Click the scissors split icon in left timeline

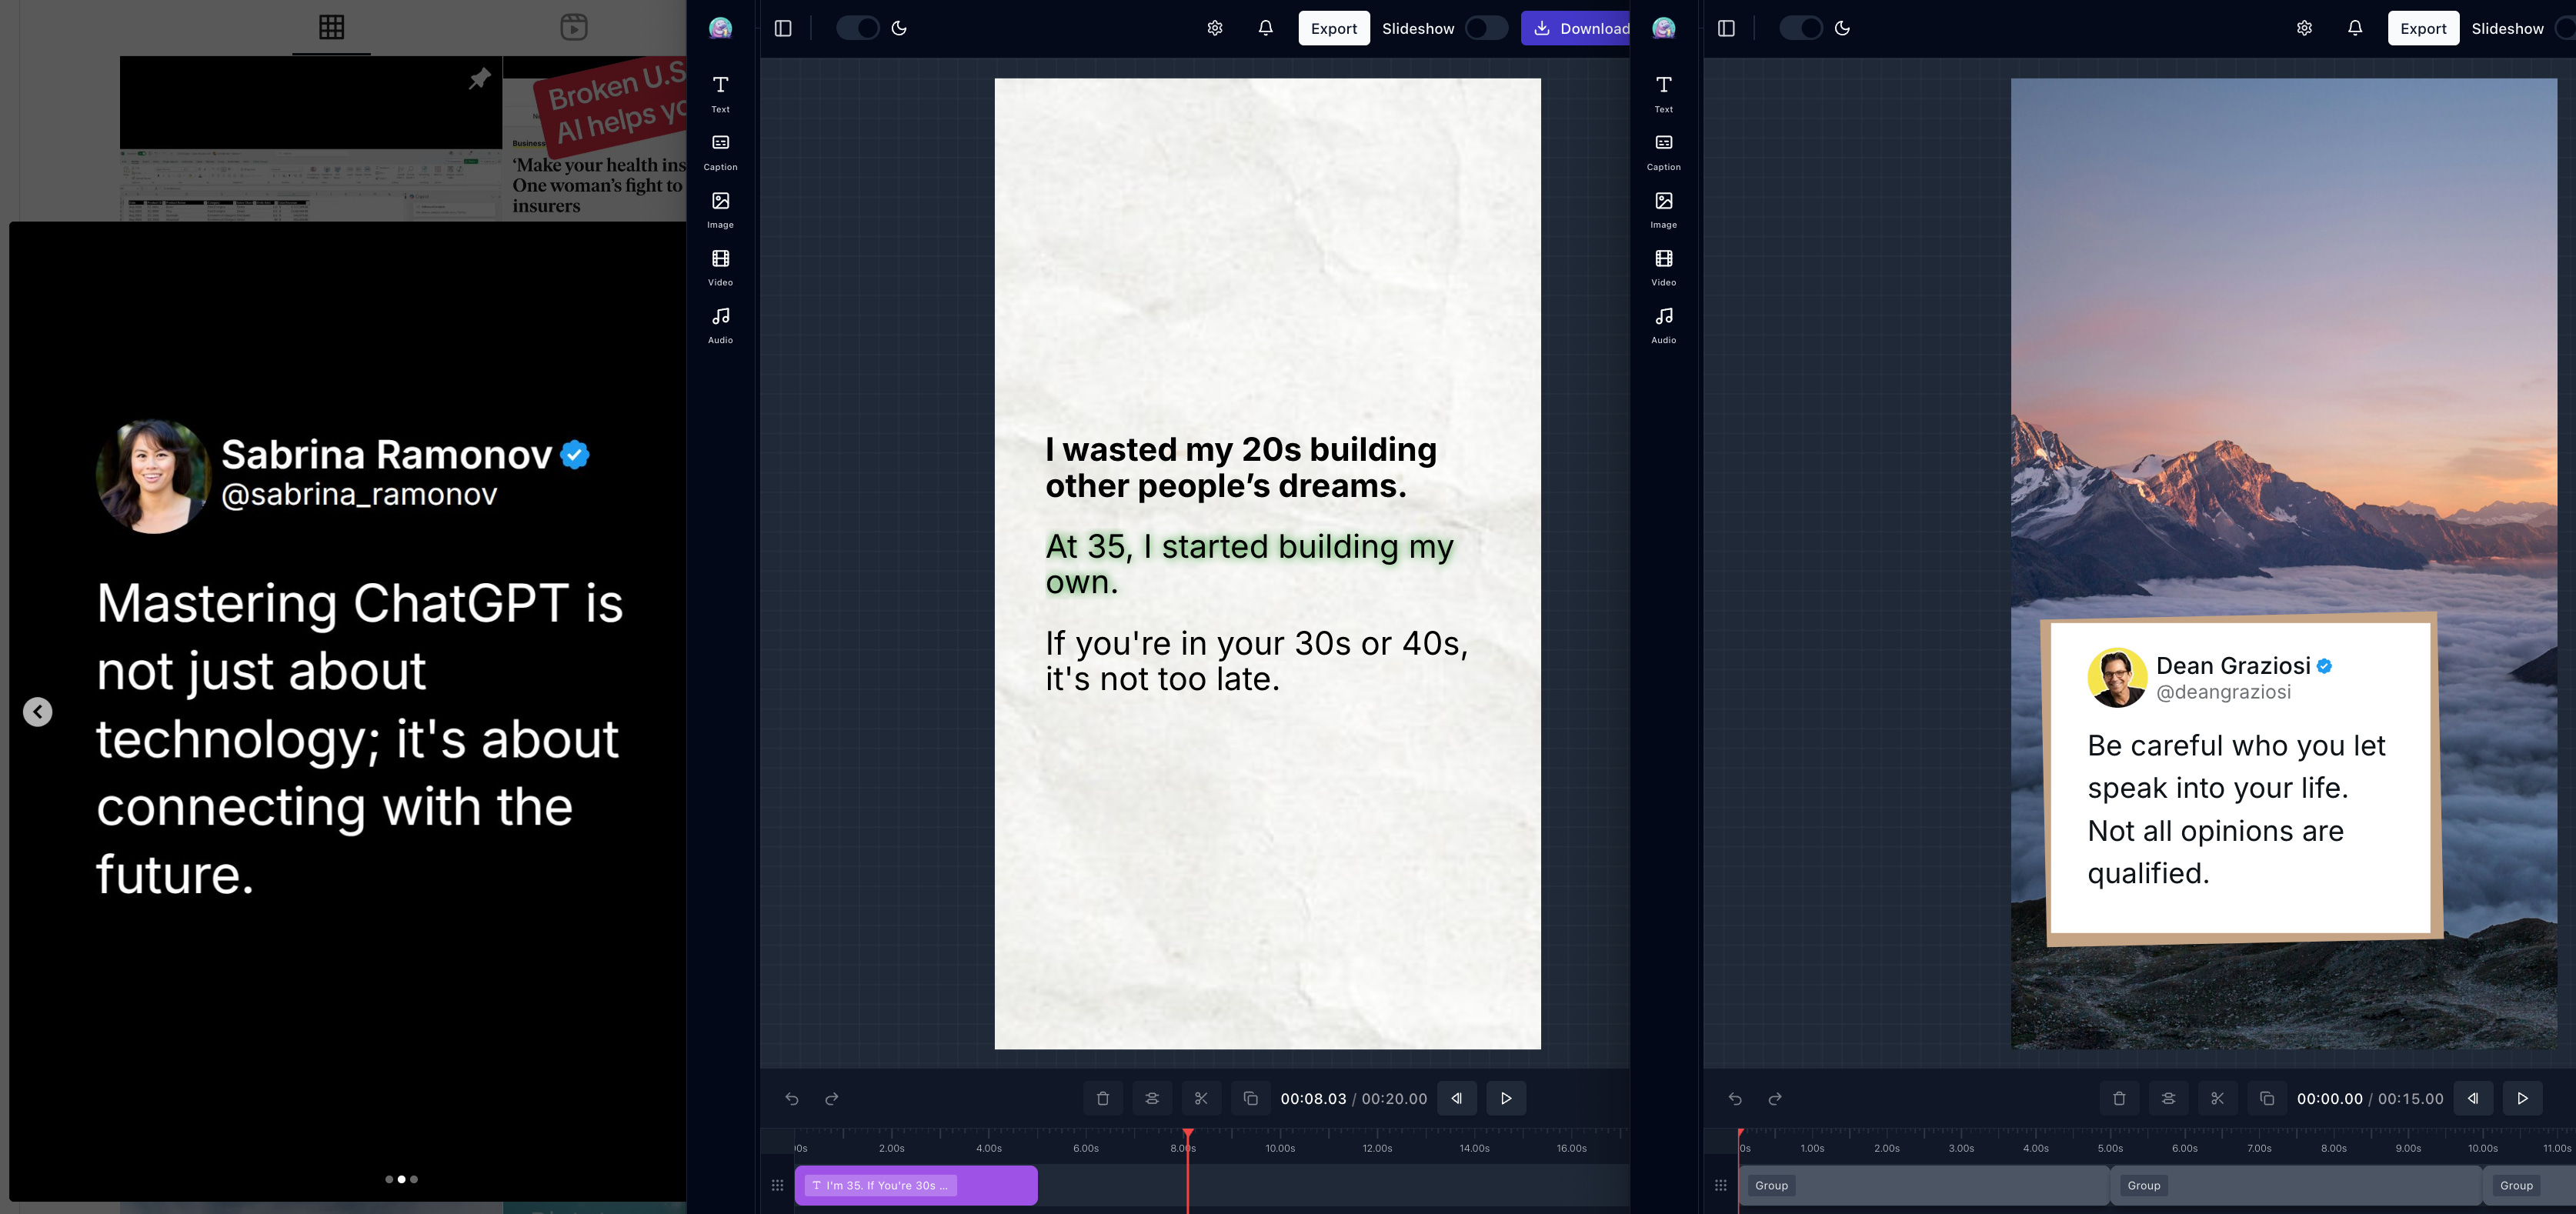point(1201,1098)
